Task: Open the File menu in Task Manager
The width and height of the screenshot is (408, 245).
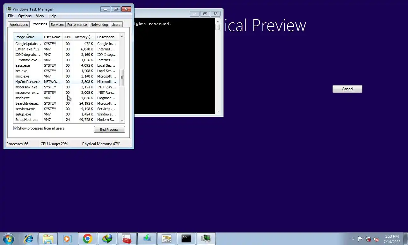Action: tap(11, 16)
